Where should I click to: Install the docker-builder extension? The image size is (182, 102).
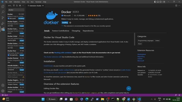22,92
